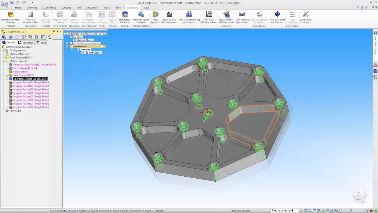
Task: Click the view orientation cube
Action: tap(359, 196)
